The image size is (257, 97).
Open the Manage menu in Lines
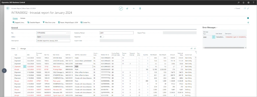point(23,49)
